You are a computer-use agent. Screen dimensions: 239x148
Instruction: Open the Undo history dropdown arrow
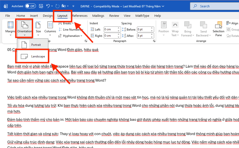pyautogui.click(x=52, y=6)
